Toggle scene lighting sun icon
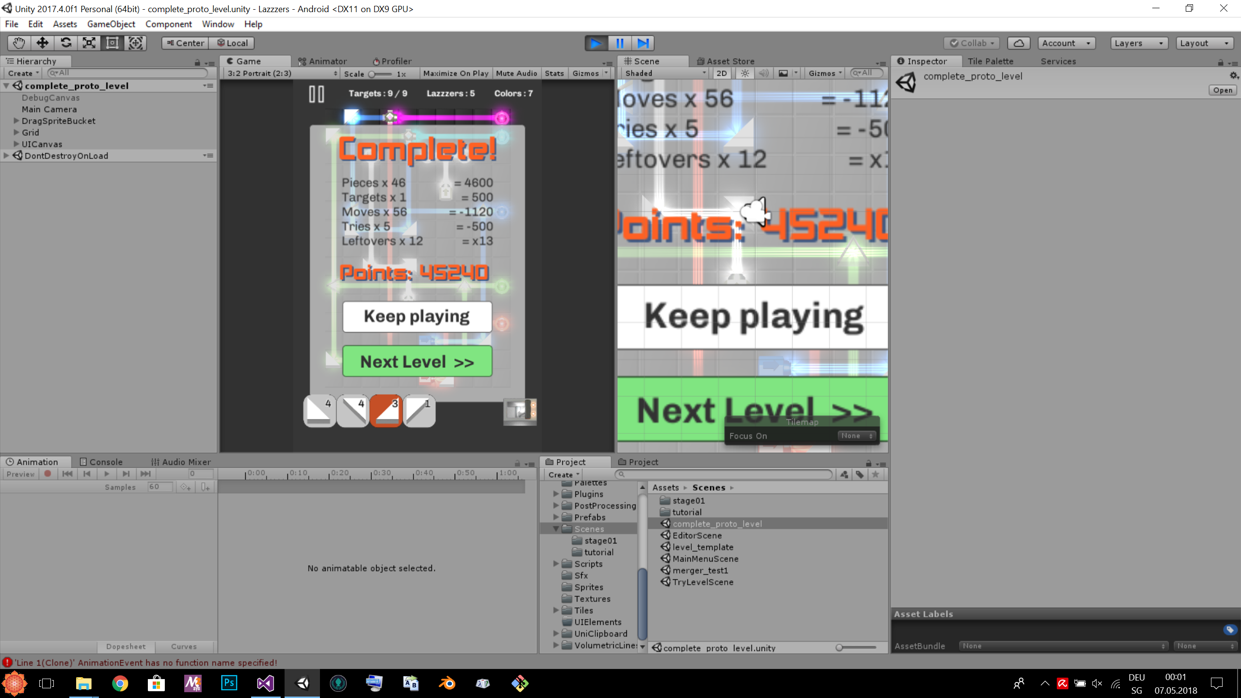1241x698 pixels. point(745,73)
